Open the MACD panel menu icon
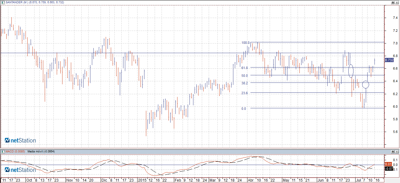 click(x=2, y=151)
